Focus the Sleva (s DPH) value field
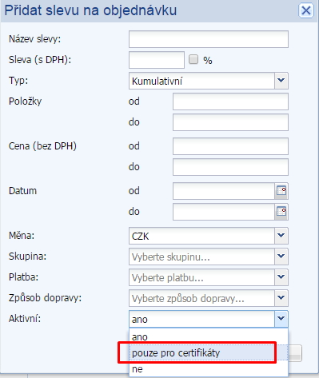319x378 pixels. pyautogui.click(x=157, y=60)
